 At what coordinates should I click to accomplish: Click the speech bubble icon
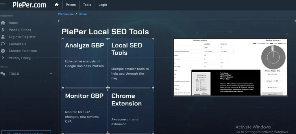pos(3,44)
